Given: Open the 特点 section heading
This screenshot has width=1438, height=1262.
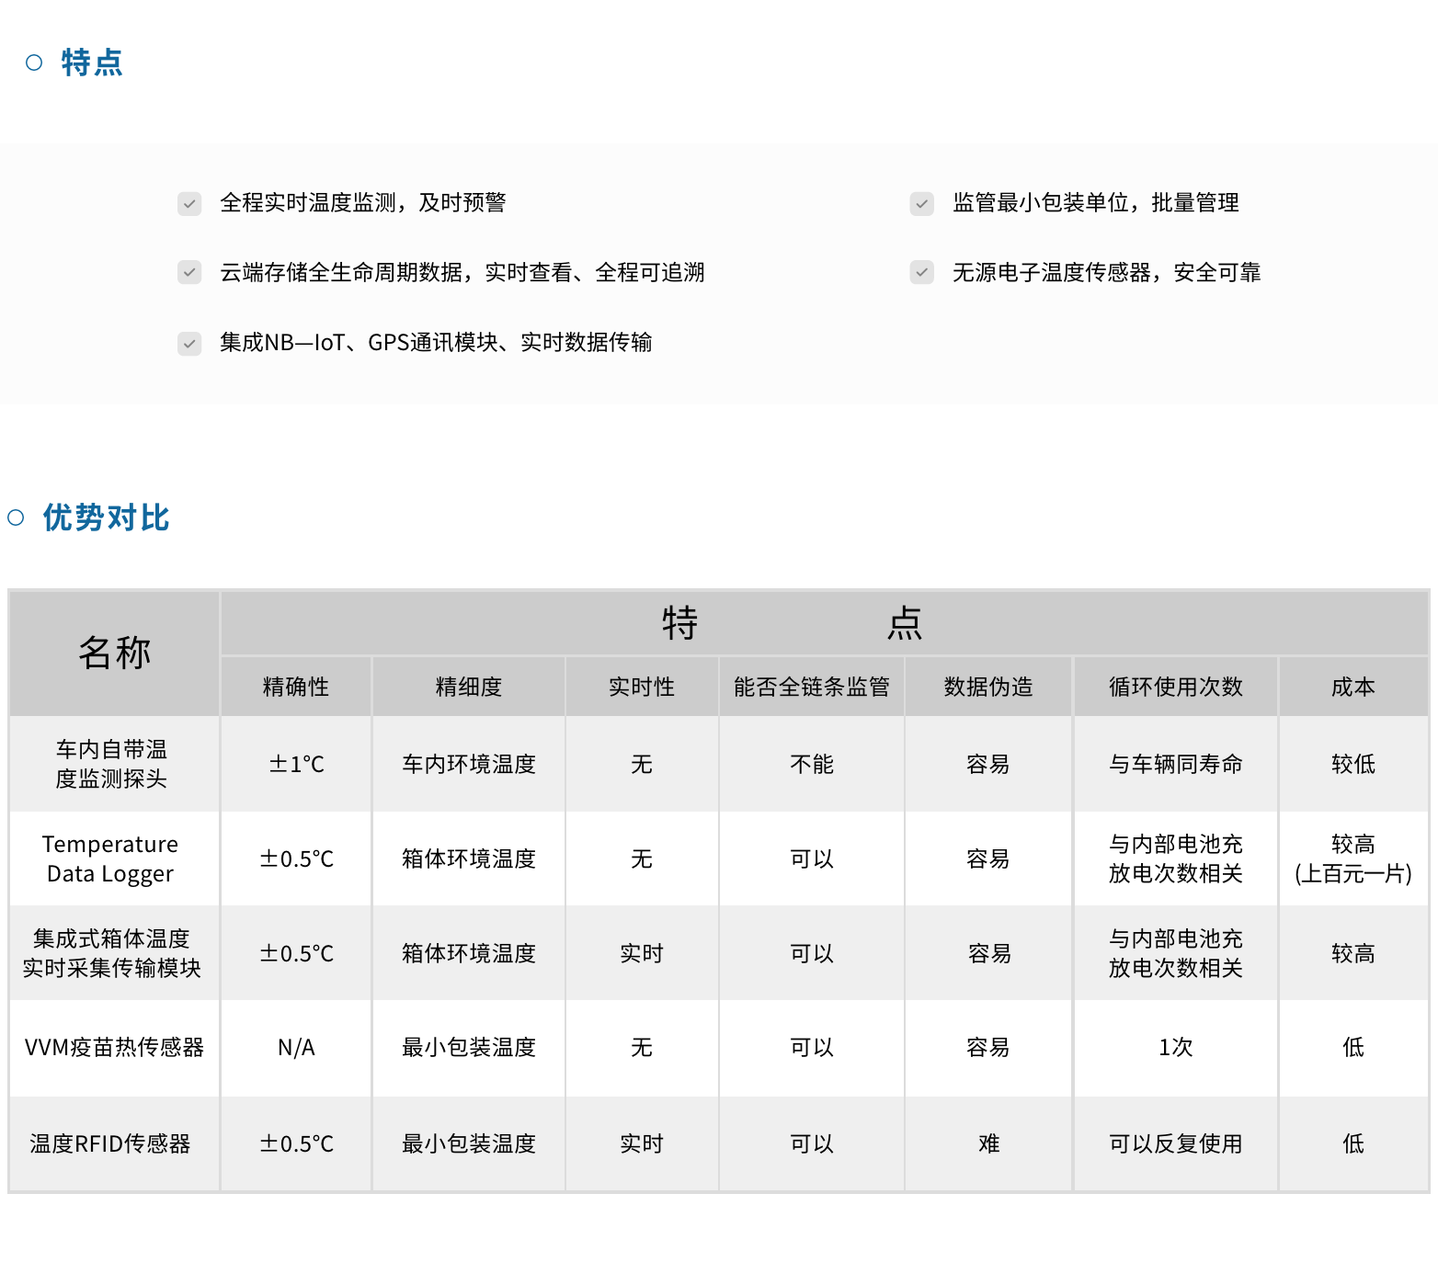Looking at the screenshot, I should [x=90, y=62].
